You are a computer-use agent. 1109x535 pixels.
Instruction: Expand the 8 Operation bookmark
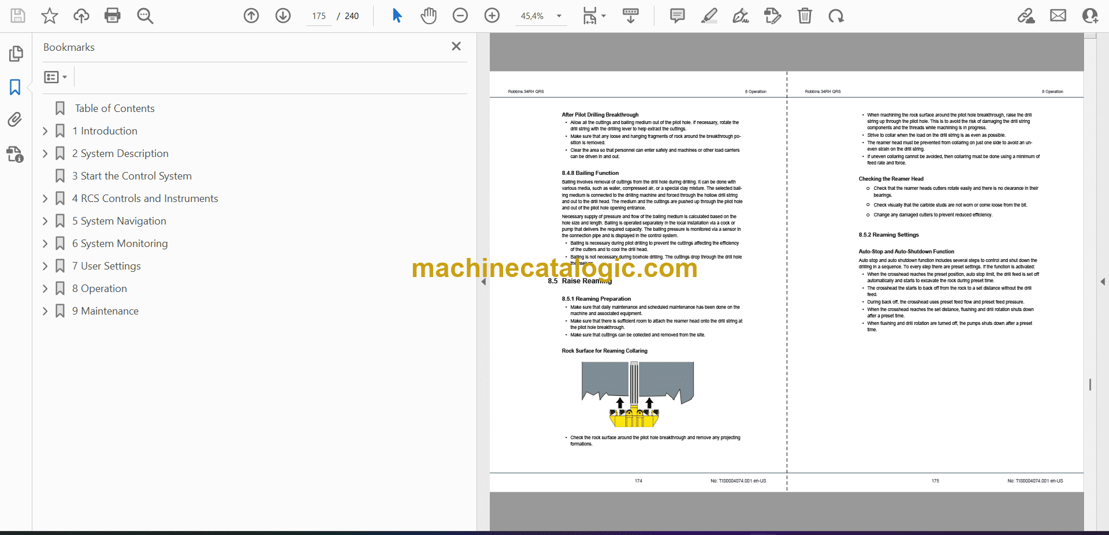[45, 289]
